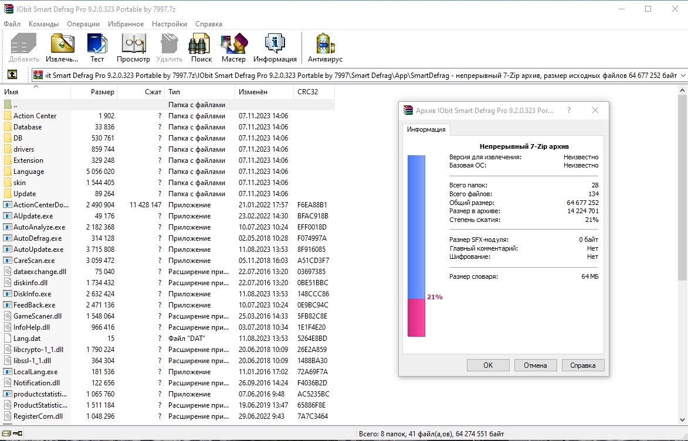Open the Настройки menu
This screenshot has height=441, width=688.
tap(170, 24)
